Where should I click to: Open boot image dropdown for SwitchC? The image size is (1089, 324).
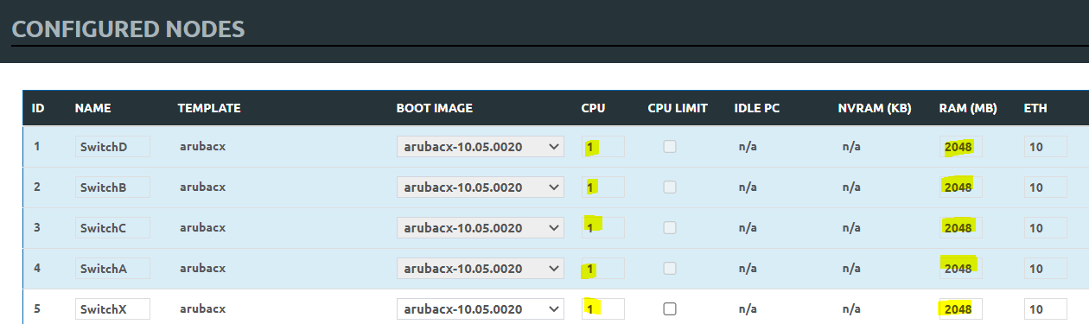pos(481,228)
